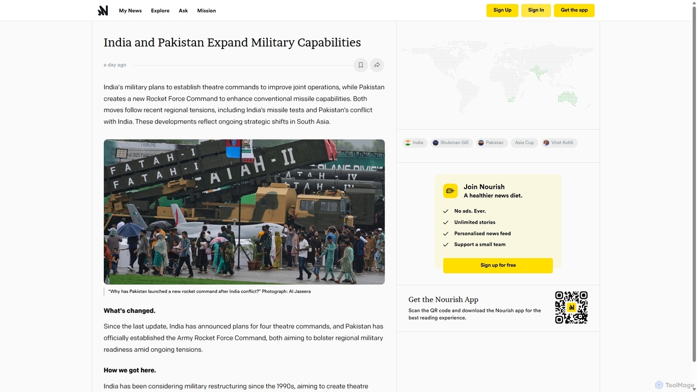Screen dimensions: 697x392
Task: Click the Sign Up button
Action: 502,10
